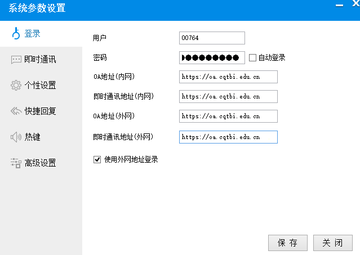Select the OA地址(内网) address field

pyautogui.click(x=228, y=77)
